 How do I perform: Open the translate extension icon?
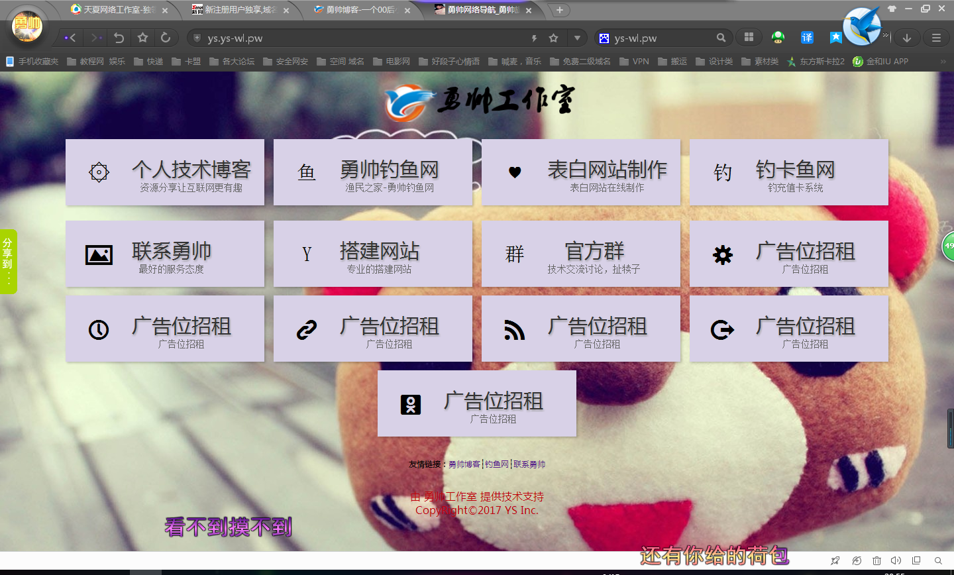[807, 38]
